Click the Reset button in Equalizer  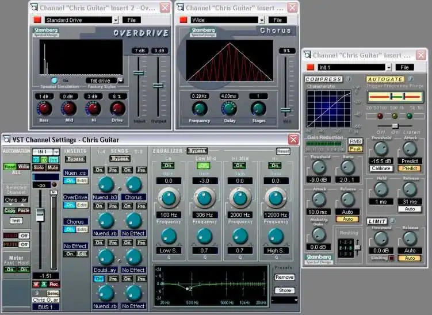click(x=283, y=151)
